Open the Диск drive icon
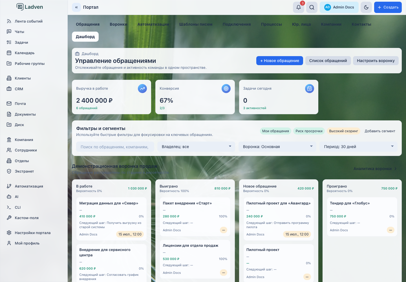Screen dimensions: 406x282 tap(9, 125)
